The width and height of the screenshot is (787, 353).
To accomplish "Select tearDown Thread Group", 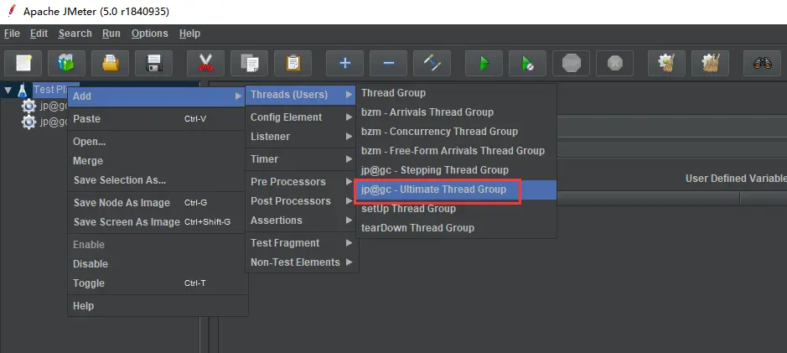I will coord(456,228).
